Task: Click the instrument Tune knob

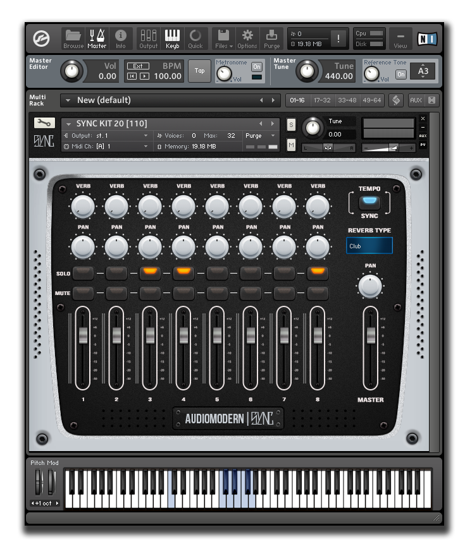Action: [x=313, y=128]
